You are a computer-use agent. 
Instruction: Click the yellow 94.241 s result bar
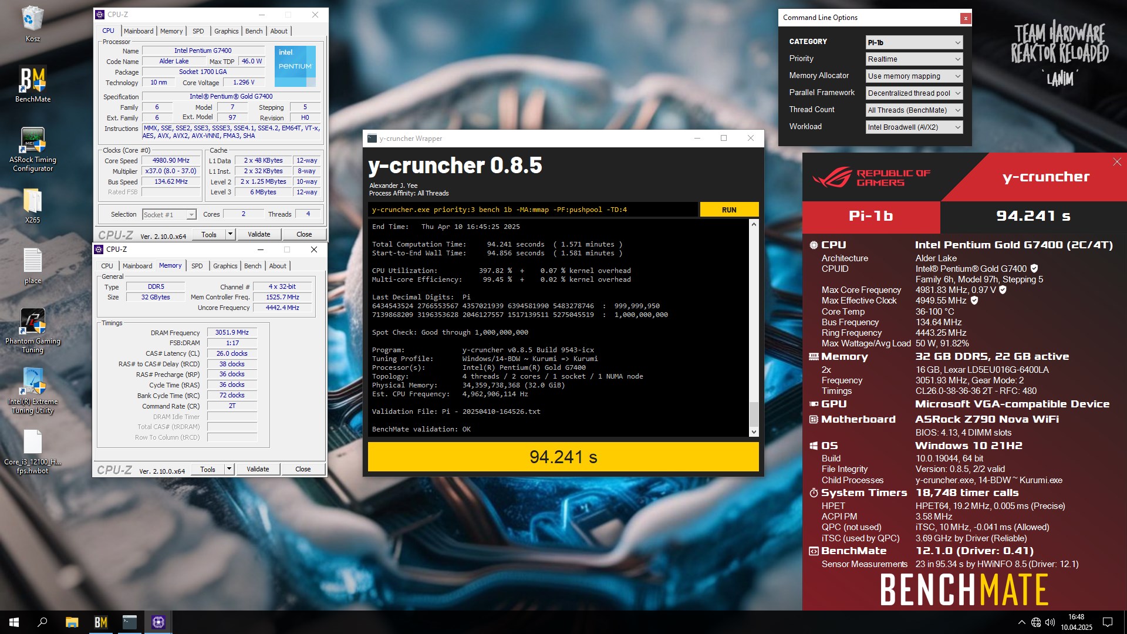(x=563, y=457)
